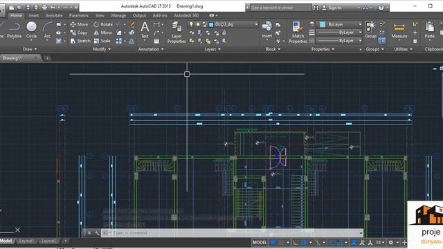Toggle layer on/off lightbulb in layer dropdown
This screenshot has height=249, width=443.
[x=191, y=25]
